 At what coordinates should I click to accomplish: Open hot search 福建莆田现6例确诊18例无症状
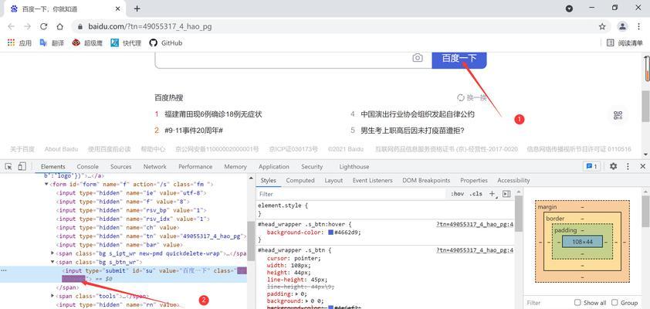click(x=213, y=114)
